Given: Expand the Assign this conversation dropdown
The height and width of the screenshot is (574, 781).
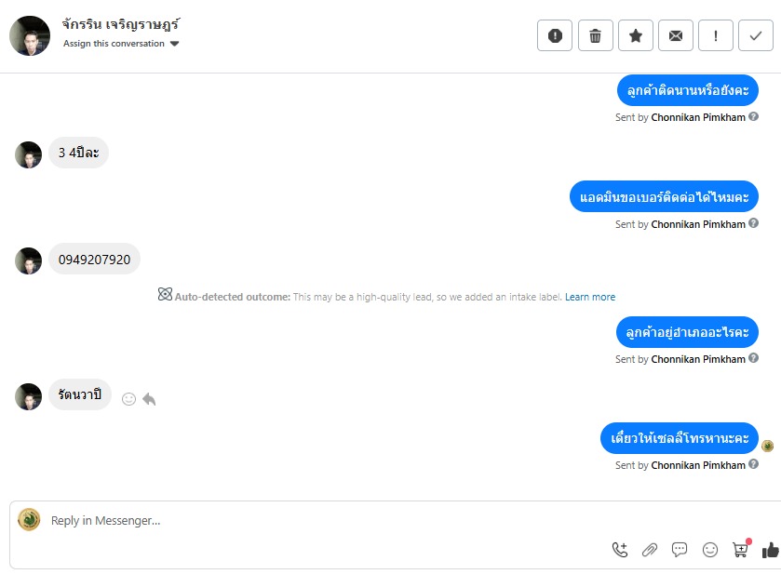Looking at the screenshot, I should [121, 44].
